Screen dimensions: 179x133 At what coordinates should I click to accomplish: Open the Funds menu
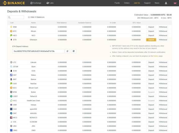(117, 3)
